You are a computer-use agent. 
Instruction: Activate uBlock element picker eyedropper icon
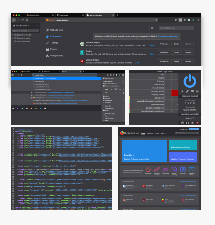(x=187, y=91)
